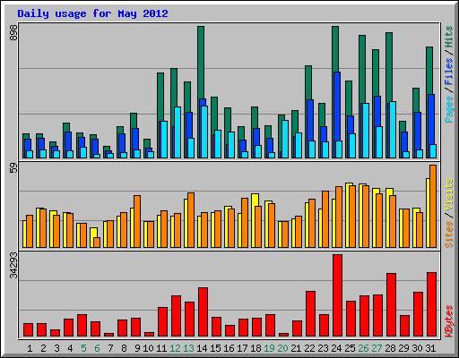Click day label 21 on the x-axis
The height and width of the screenshot is (358, 459).
tap(296, 348)
